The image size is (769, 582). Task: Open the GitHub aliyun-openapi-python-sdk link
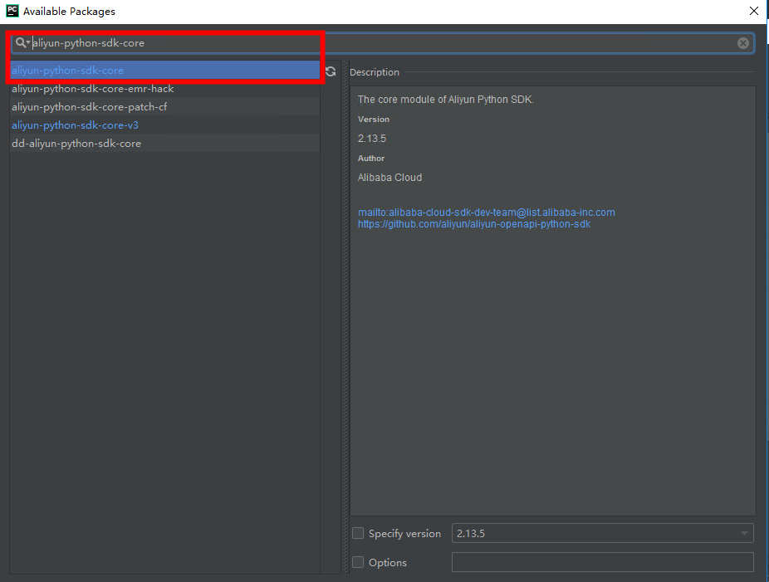[x=473, y=224]
